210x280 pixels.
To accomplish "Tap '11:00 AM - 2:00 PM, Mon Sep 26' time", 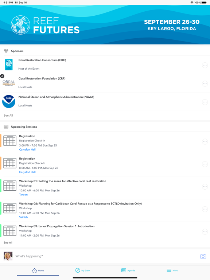I will point(39,236).
